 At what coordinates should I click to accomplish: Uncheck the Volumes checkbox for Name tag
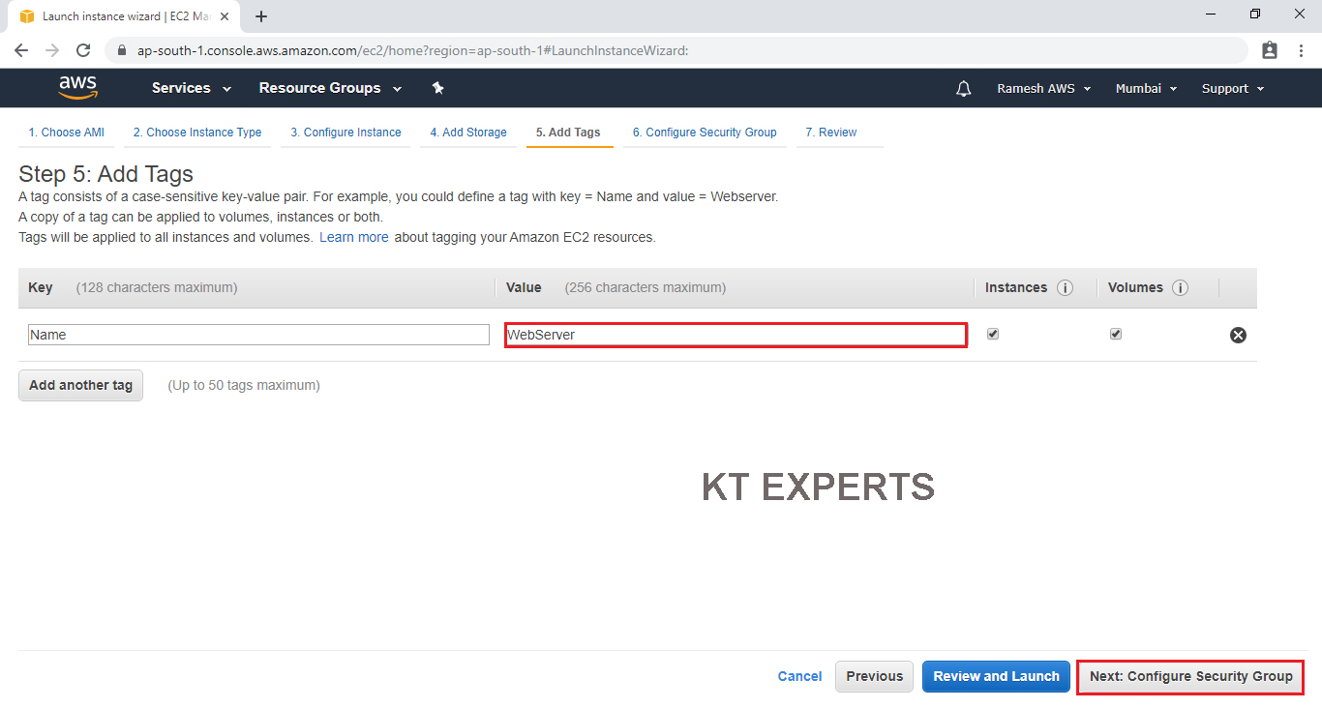(x=1116, y=334)
